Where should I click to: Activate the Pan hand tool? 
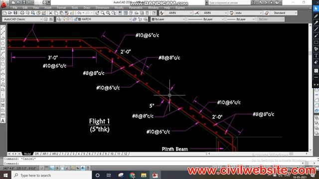[x=97, y=13]
